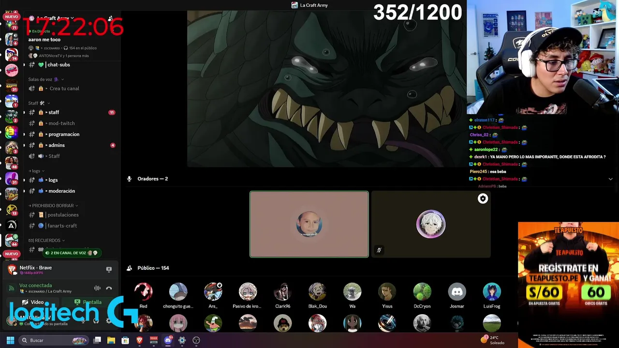The width and height of the screenshot is (619, 348).
Task: Open server icon with 13 badge
Action: (12, 209)
